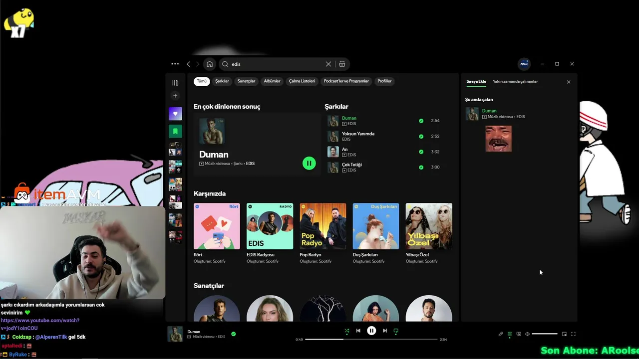Open connect to a device icon

(519, 334)
